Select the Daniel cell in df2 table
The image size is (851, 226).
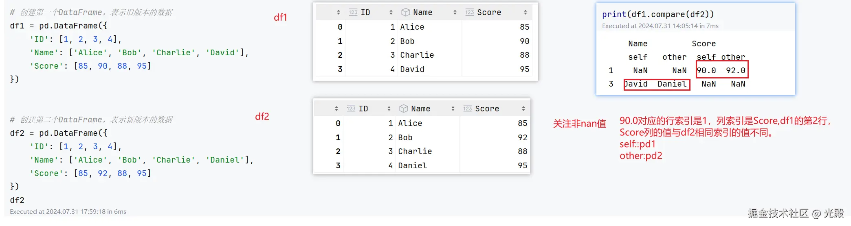tap(412, 166)
